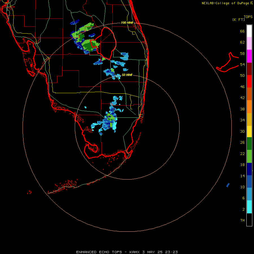Click the '50 NMI' range ring label

pyautogui.click(x=127, y=75)
